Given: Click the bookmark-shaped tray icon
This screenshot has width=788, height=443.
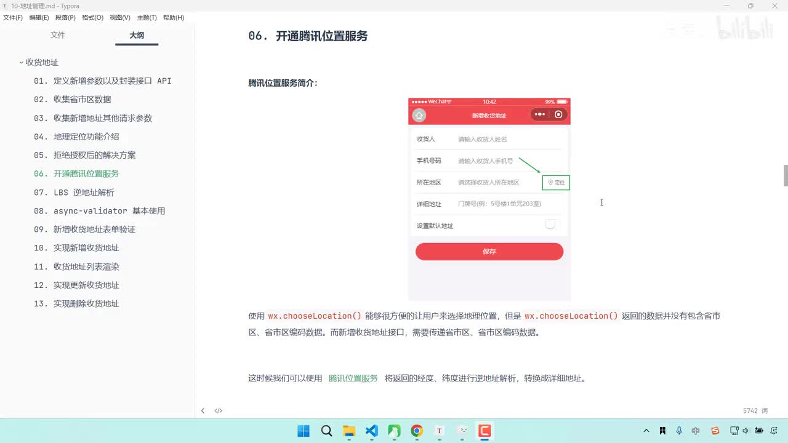Looking at the screenshot, I should (x=662, y=431).
